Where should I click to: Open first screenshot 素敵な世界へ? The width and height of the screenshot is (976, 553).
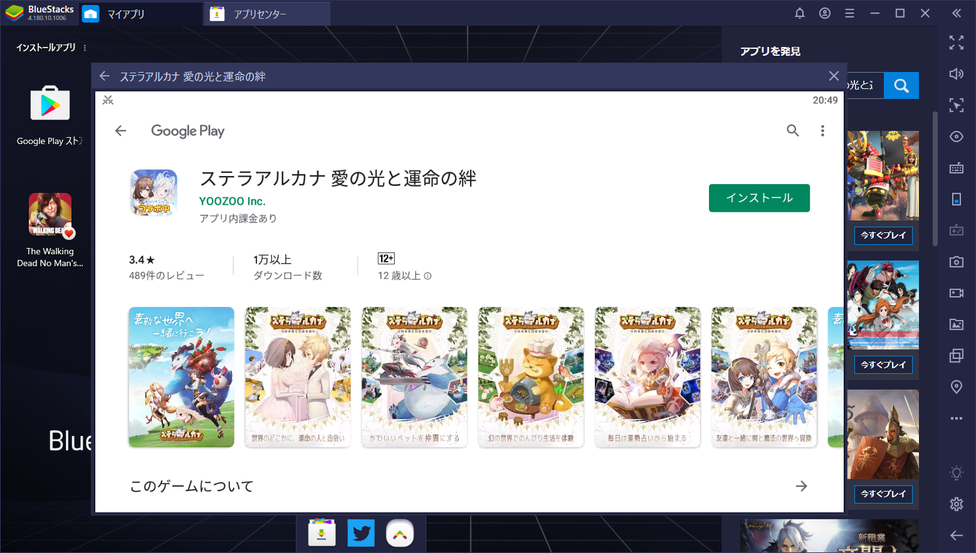point(181,377)
